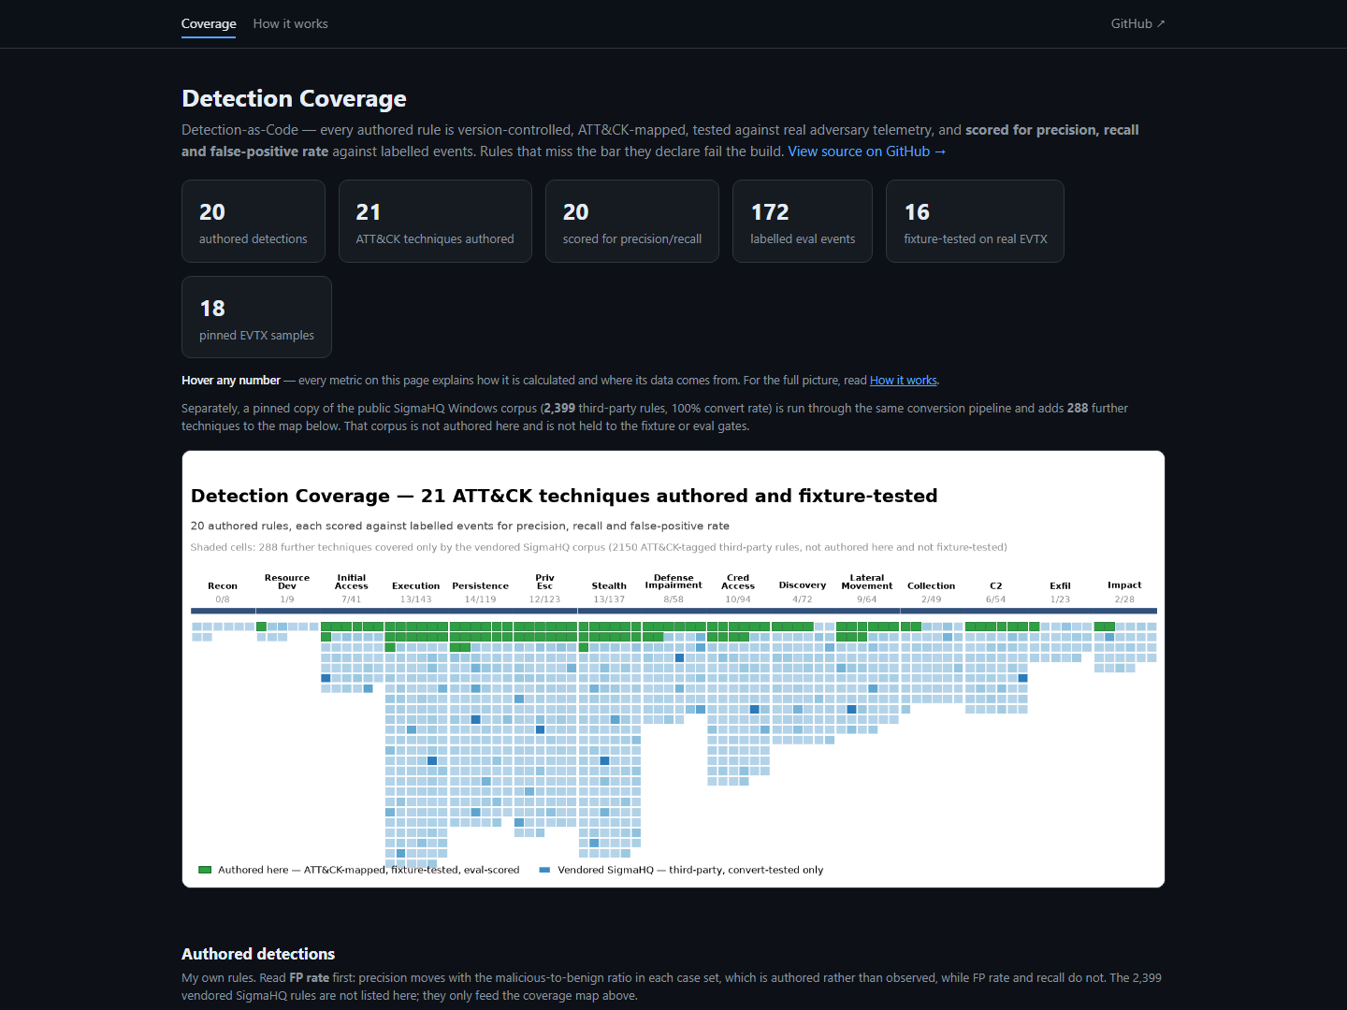
Task: Click the 6/54 count under C2
Action: 996,599
